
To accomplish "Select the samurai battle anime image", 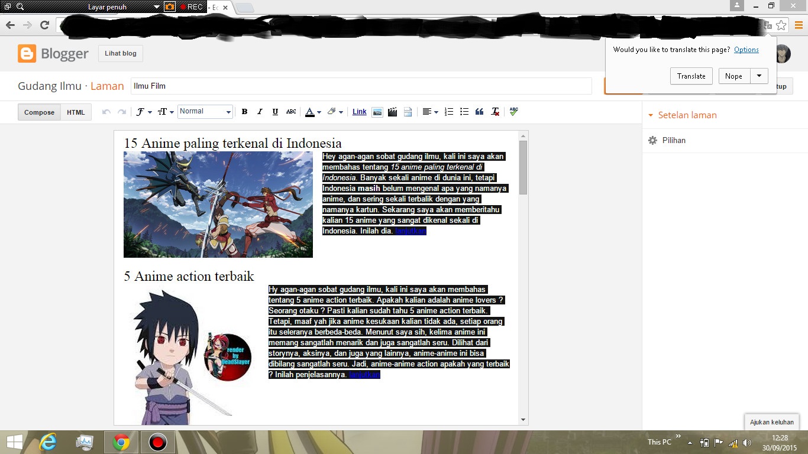I will click(218, 205).
